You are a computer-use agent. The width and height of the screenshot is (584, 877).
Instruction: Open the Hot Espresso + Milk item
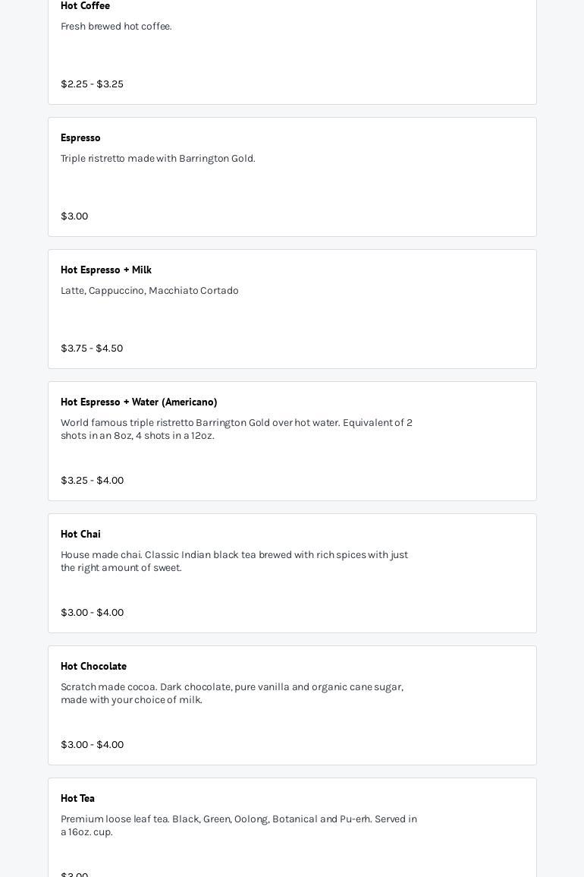[x=106, y=270]
